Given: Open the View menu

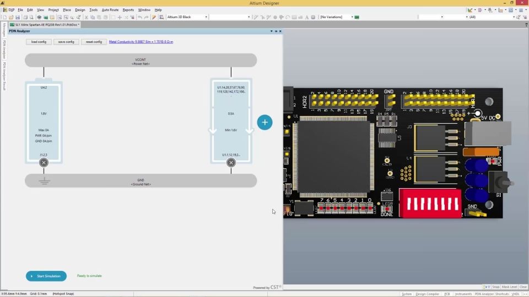Looking at the screenshot, I should (40, 10).
